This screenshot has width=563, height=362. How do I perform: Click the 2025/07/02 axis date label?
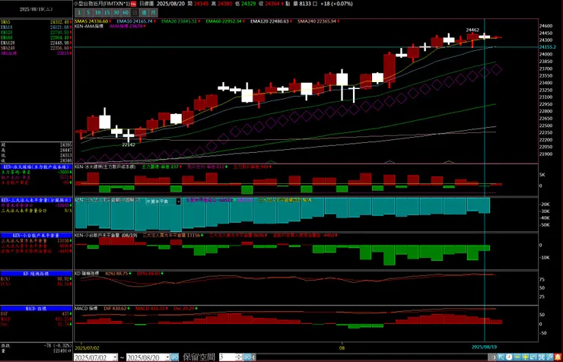[87, 348]
